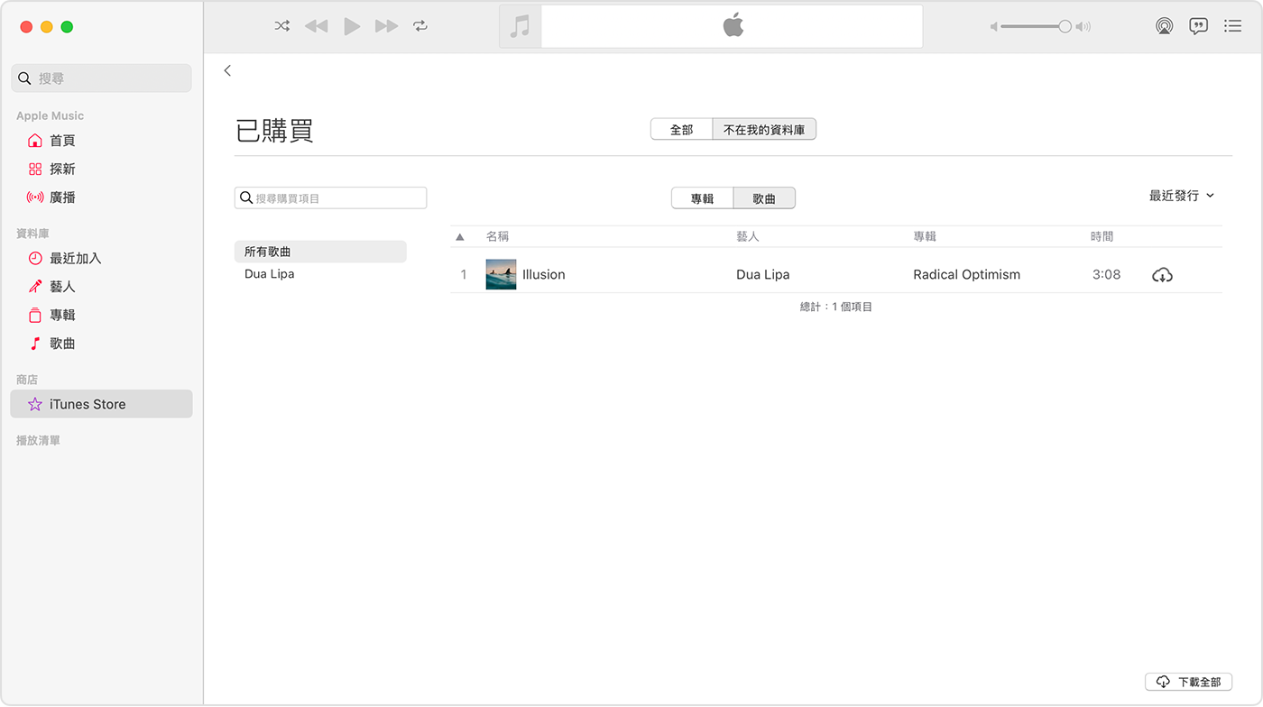Click the 3:08 duration cell
The height and width of the screenshot is (707, 1263).
[1106, 275]
